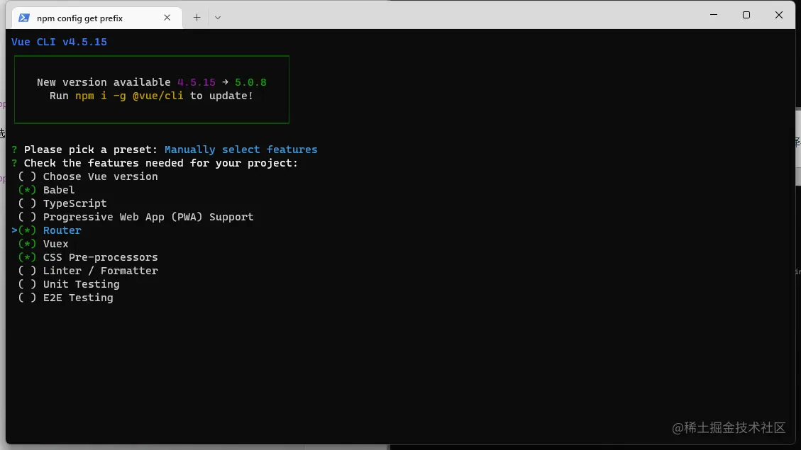Click the 'Vuex' option label

pos(55,244)
